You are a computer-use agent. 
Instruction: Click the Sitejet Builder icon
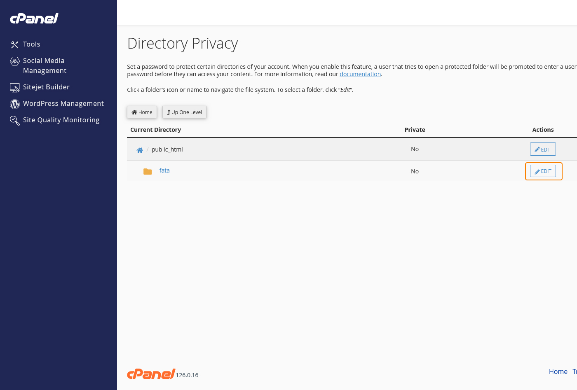click(x=15, y=87)
